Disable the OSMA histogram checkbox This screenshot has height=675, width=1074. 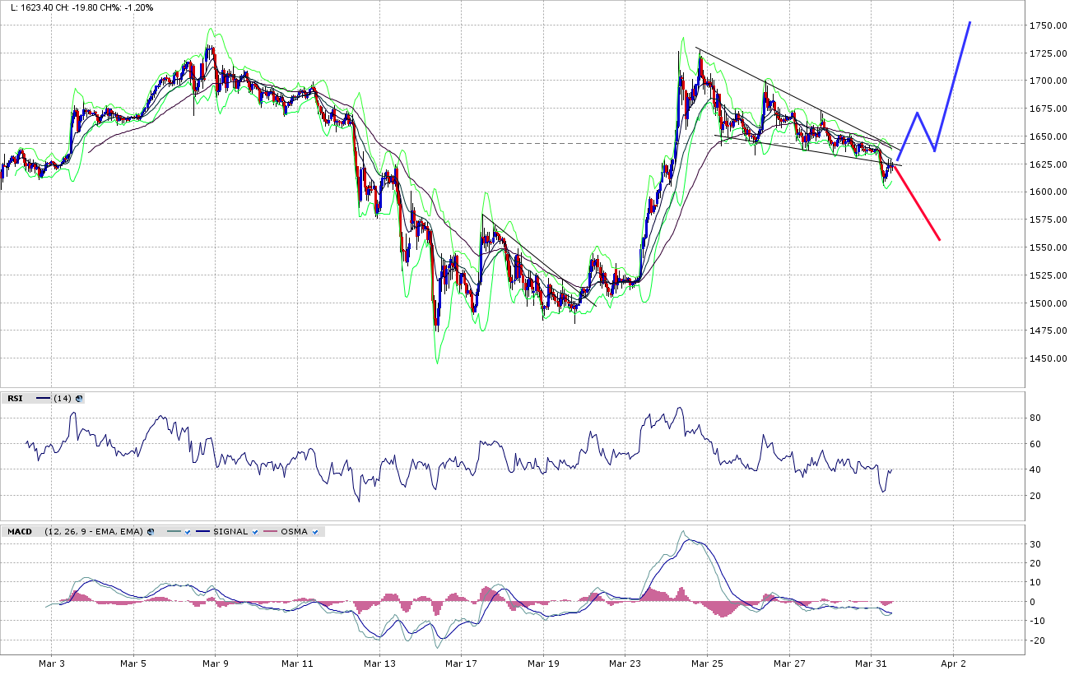tap(315, 532)
